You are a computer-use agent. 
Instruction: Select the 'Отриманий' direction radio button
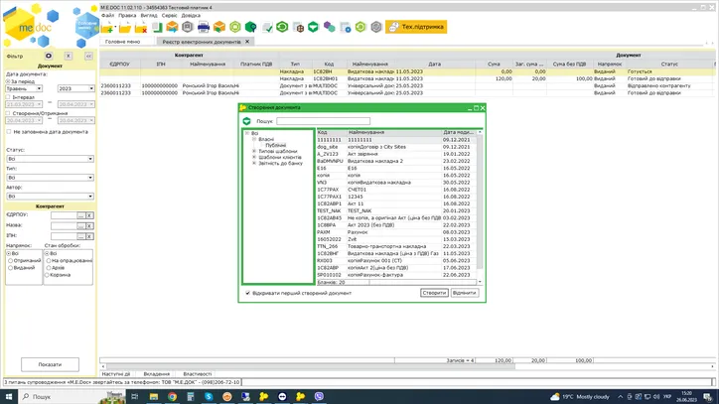(x=9, y=261)
